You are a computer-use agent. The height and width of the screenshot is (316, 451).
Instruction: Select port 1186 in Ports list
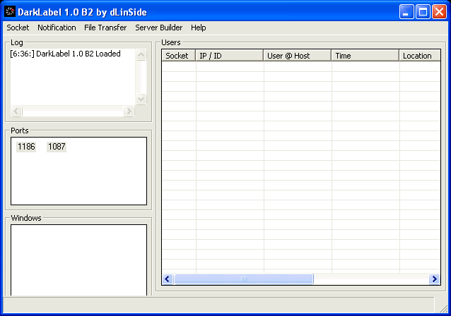click(x=26, y=147)
